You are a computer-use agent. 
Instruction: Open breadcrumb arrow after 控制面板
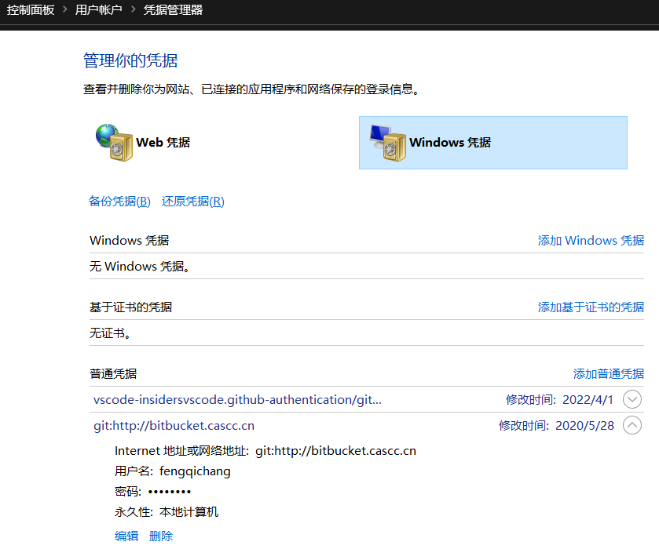tap(65, 10)
